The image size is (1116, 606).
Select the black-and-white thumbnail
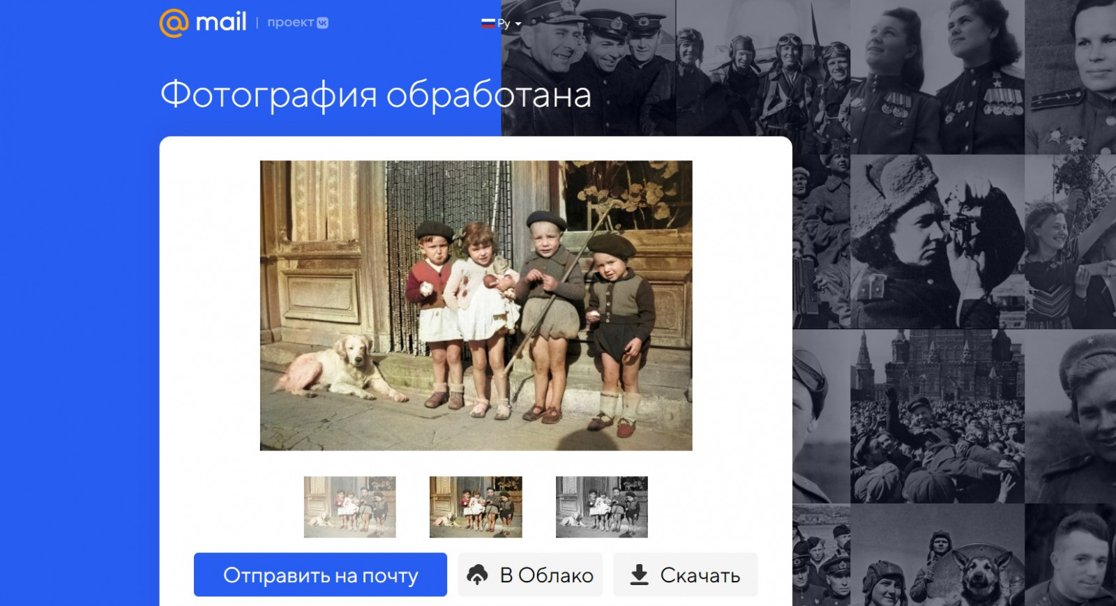[601, 507]
